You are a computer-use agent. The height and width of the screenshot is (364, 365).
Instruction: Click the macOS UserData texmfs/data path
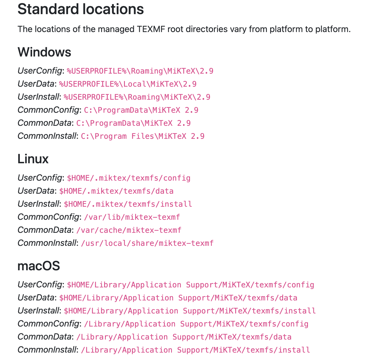[x=178, y=298]
